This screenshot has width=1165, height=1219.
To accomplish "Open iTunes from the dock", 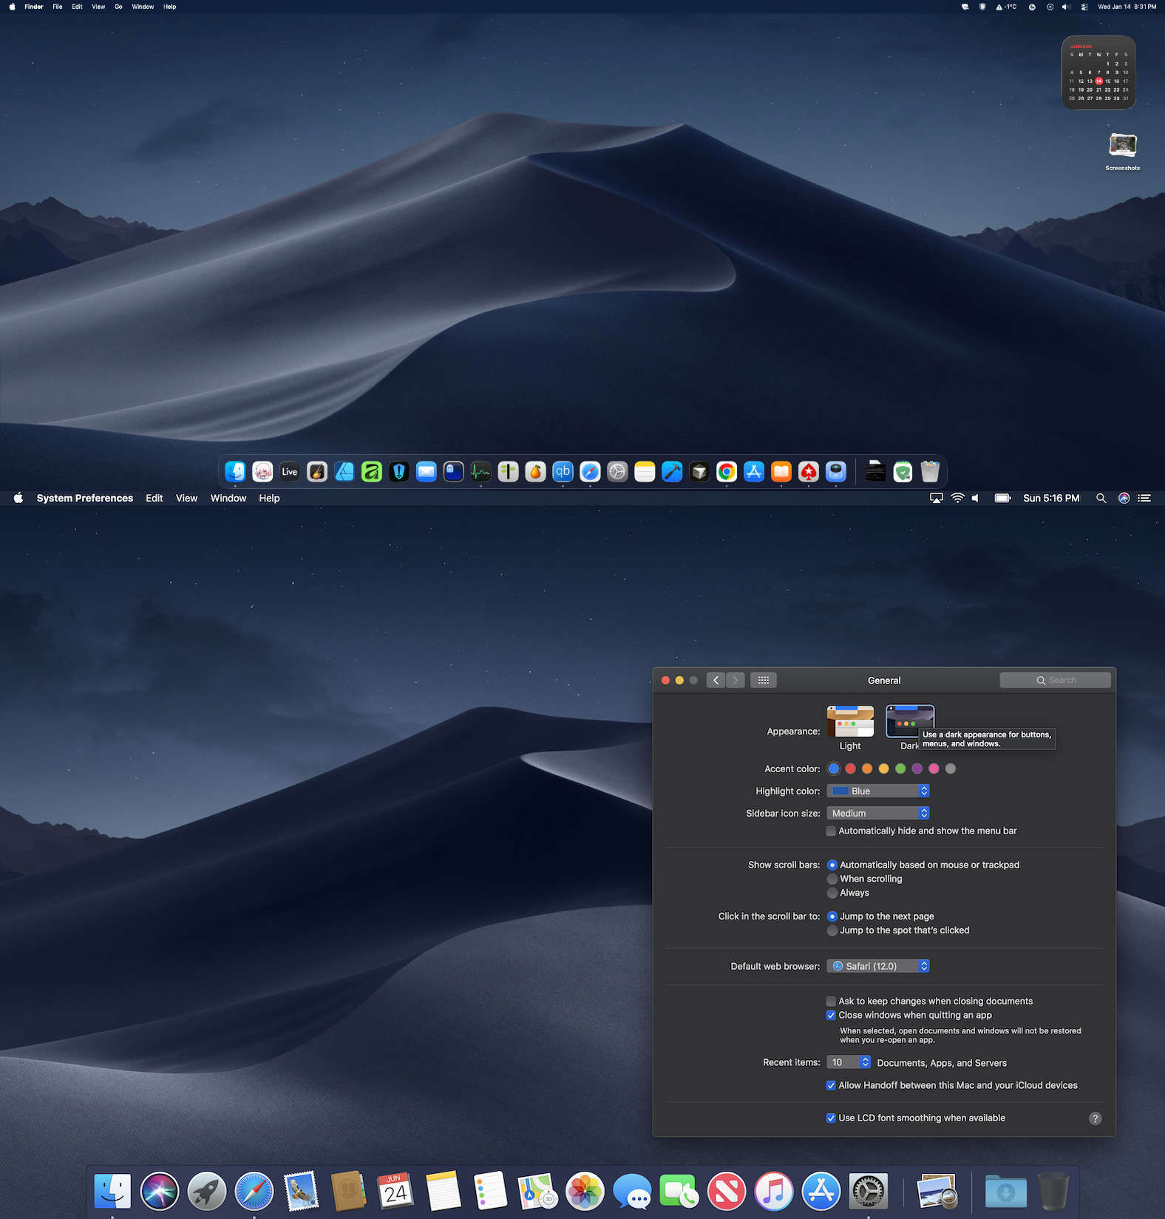I will pyautogui.click(x=773, y=1191).
